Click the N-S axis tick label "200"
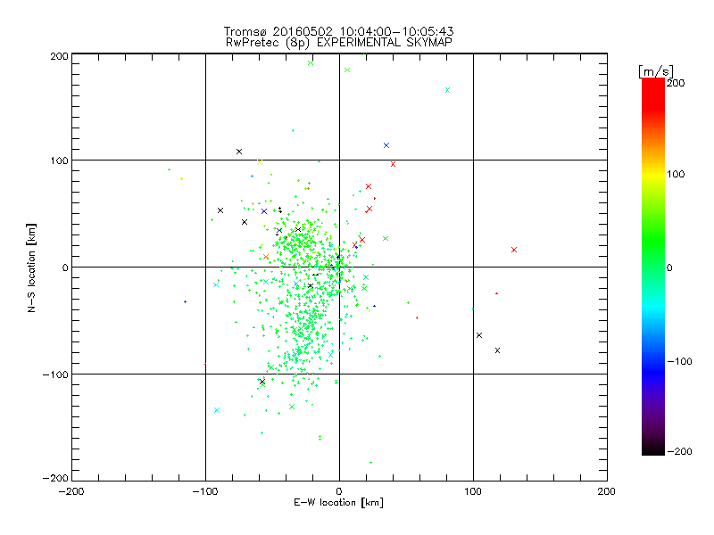 pos(59,56)
